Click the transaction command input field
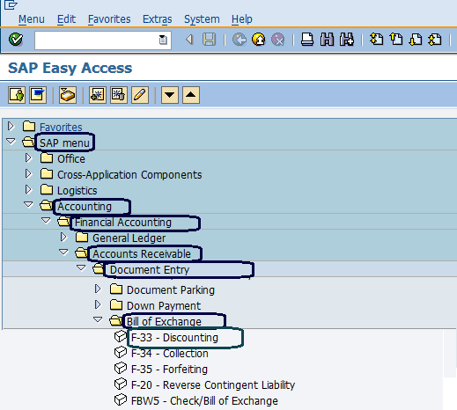Viewport: 457px width, 410px height. click(x=97, y=40)
